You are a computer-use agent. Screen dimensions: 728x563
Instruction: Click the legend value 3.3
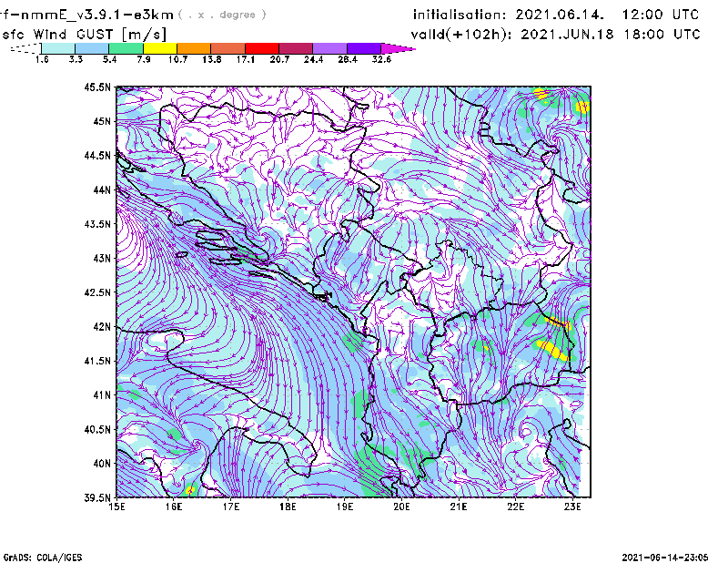point(76,59)
